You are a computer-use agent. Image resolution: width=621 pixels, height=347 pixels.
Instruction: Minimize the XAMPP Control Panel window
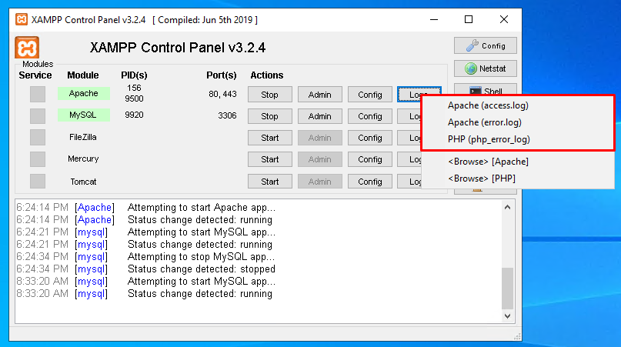434,19
